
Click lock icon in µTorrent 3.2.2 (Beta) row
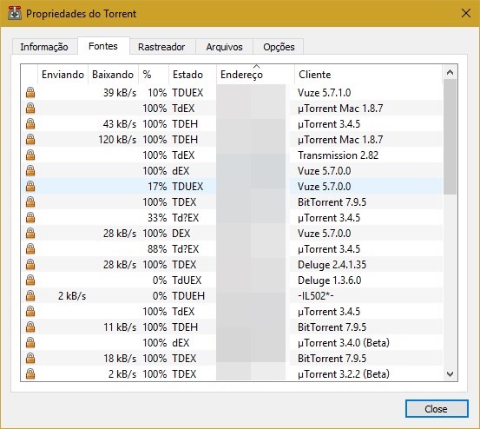point(30,373)
